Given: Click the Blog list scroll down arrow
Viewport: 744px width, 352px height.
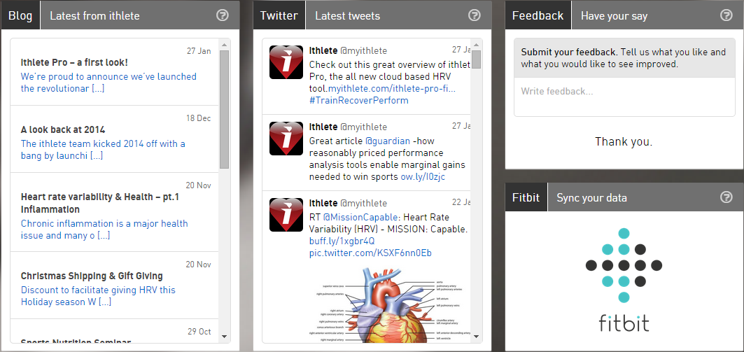Looking at the screenshot, I should pyautogui.click(x=225, y=337).
